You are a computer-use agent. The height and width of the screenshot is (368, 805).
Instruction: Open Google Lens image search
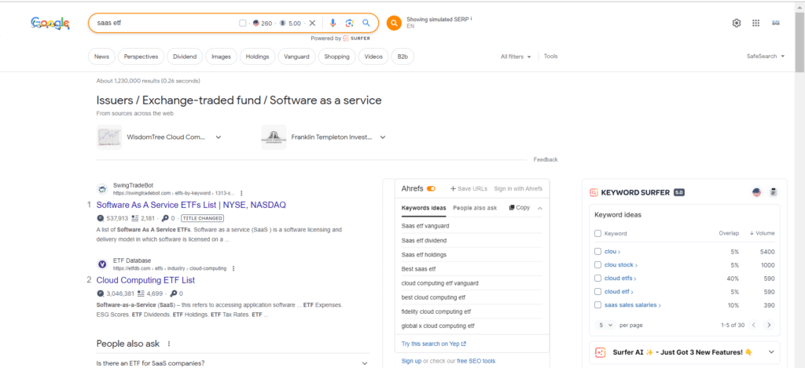[x=350, y=23]
